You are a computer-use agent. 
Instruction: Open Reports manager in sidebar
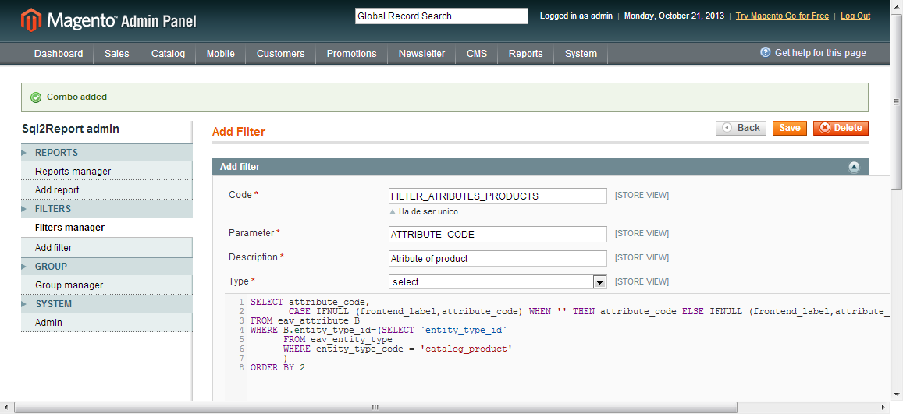coord(107,172)
